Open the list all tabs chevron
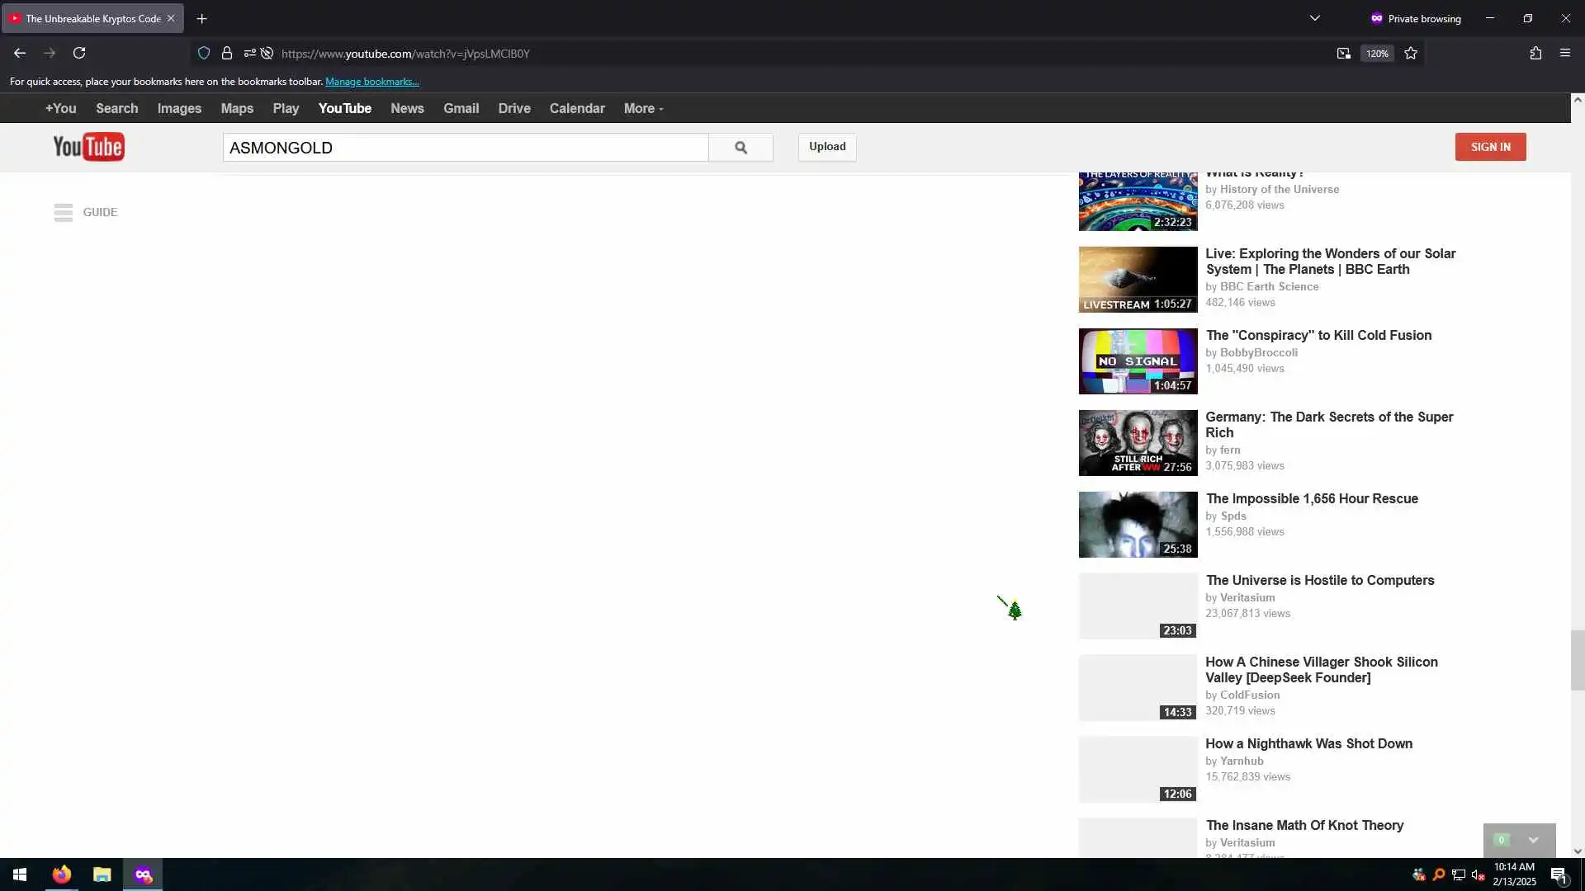 (x=1315, y=18)
